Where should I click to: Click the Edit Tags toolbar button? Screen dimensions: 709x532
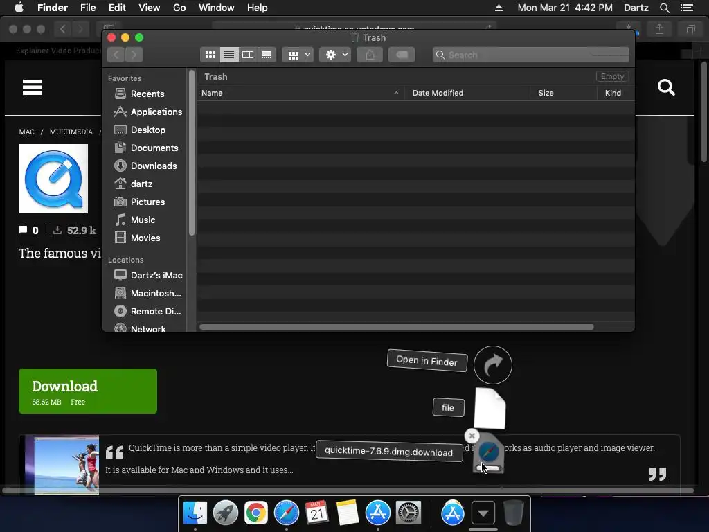pos(402,55)
